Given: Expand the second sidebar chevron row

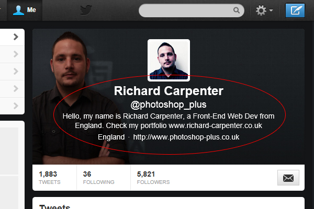Looking at the screenshot, I should click(x=12, y=54).
